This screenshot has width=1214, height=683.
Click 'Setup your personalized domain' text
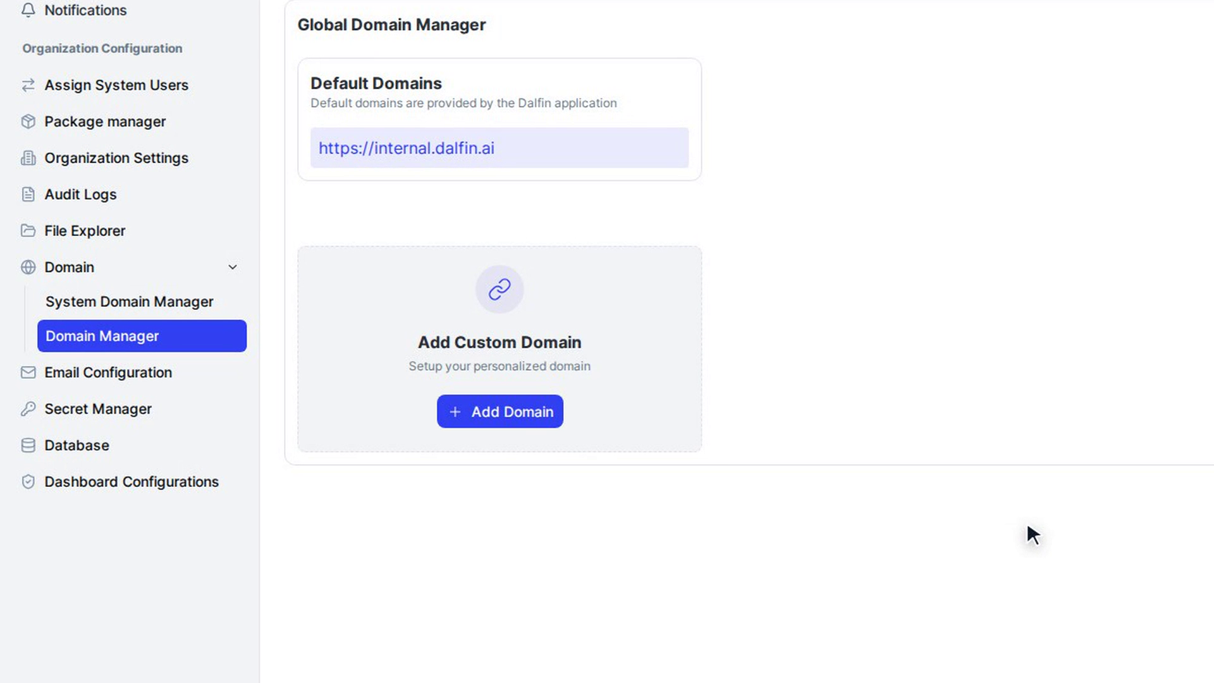pyautogui.click(x=500, y=366)
